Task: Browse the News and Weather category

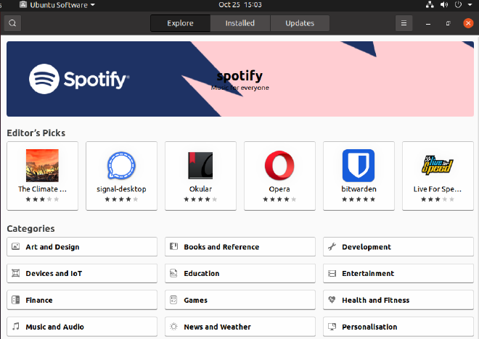Action: pos(240,327)
